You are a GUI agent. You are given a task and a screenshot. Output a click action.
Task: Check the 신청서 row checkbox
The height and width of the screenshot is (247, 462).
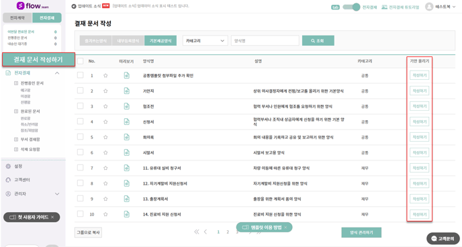pyautogui.click(x=80, y=121)
